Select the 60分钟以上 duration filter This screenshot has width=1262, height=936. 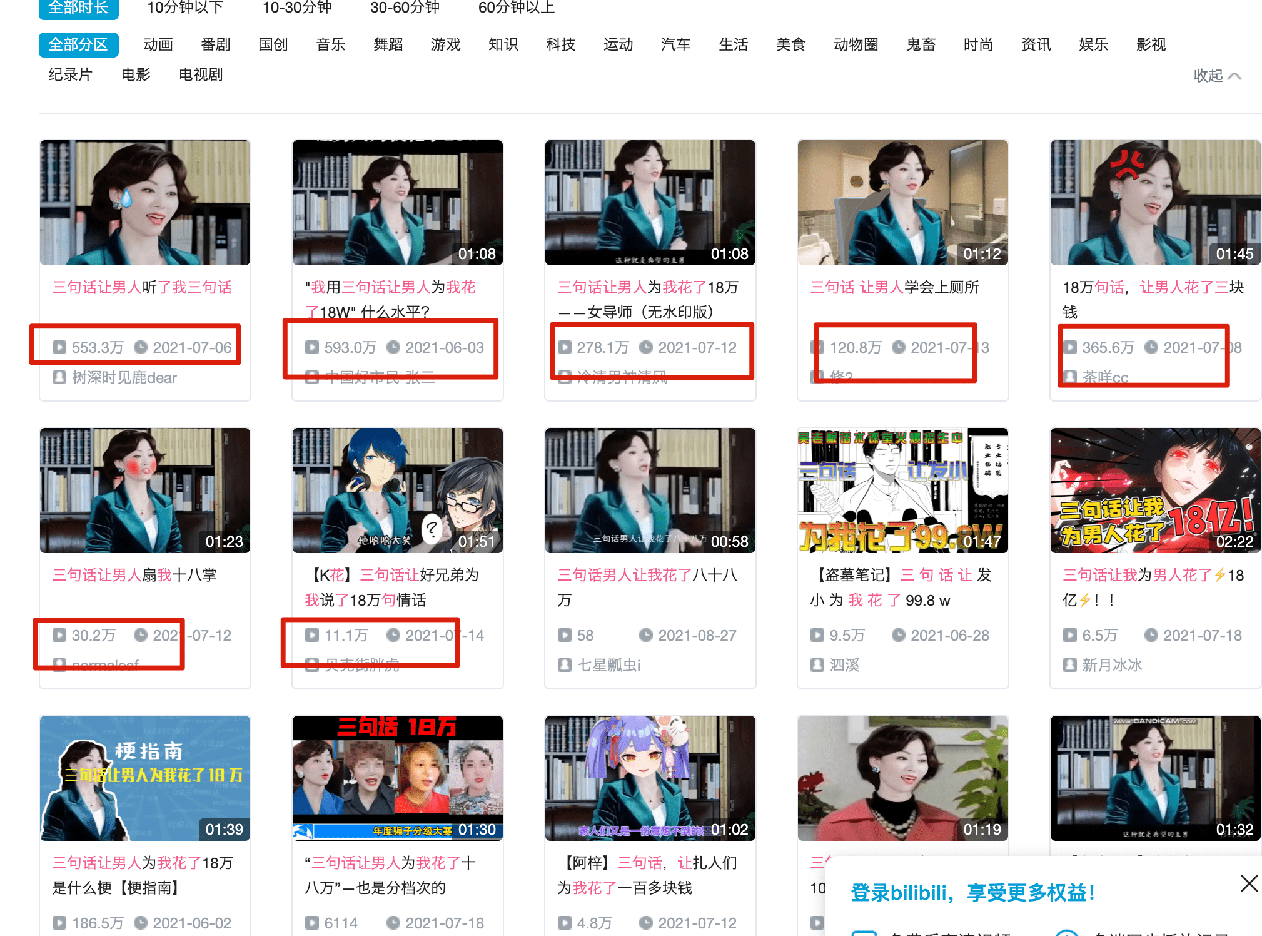[516, 8]
